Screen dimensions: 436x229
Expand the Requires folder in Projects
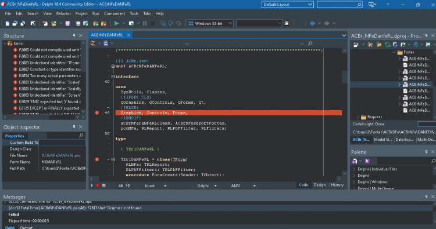coord(358,117)
